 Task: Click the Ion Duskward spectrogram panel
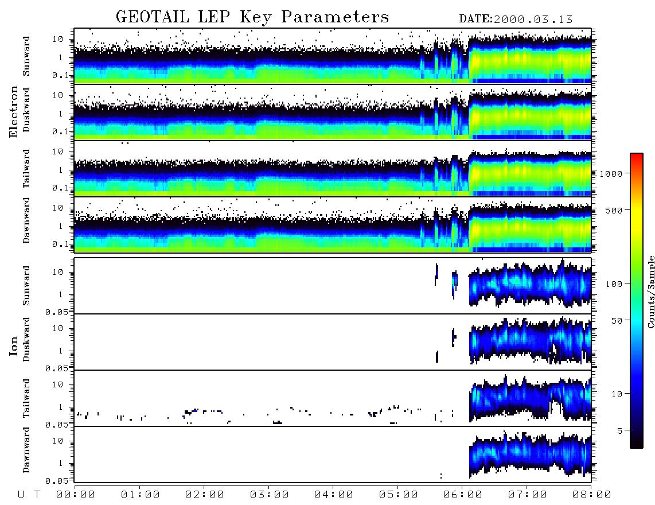[x=333, y=342]
